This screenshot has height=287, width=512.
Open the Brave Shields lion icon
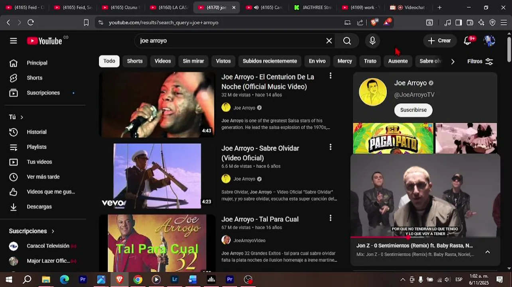[x=374, y=23]
